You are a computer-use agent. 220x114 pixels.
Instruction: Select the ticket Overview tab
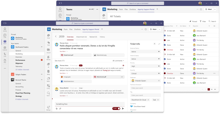(x=70, y=37)
